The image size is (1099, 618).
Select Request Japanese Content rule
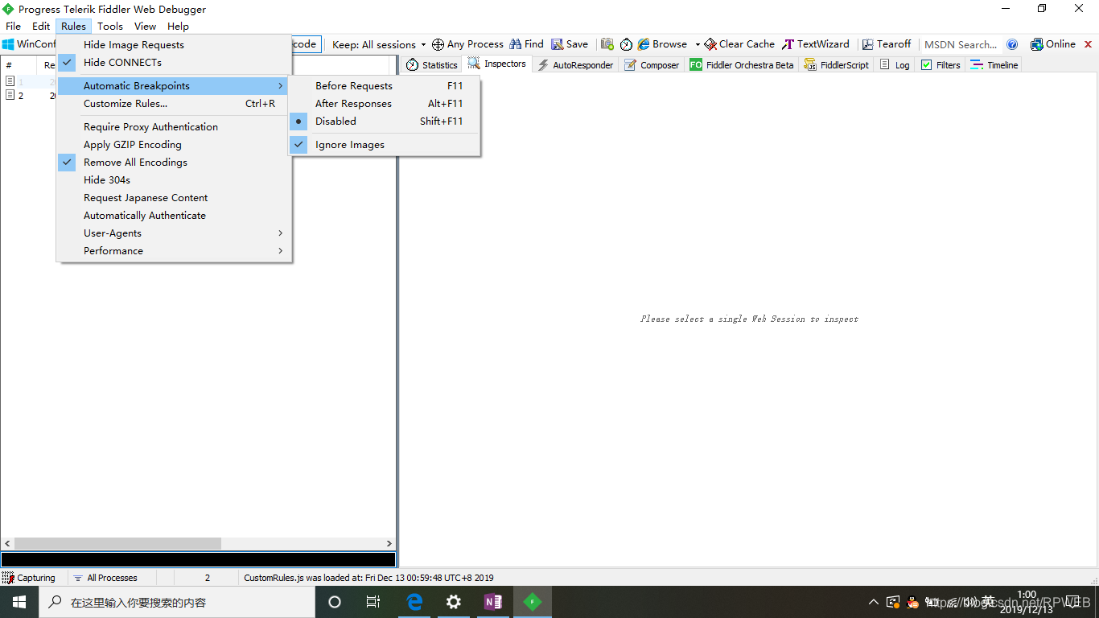point(174,198)
